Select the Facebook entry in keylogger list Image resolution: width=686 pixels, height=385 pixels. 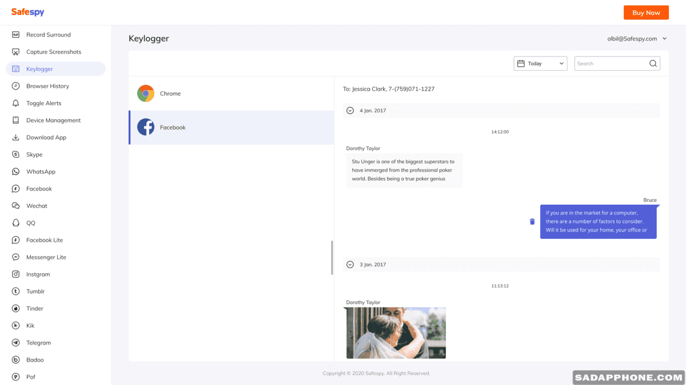[x=232, y=128]
